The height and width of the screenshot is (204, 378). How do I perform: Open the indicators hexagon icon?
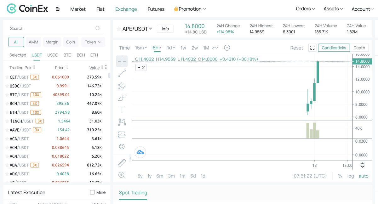(x=227, y=48)
